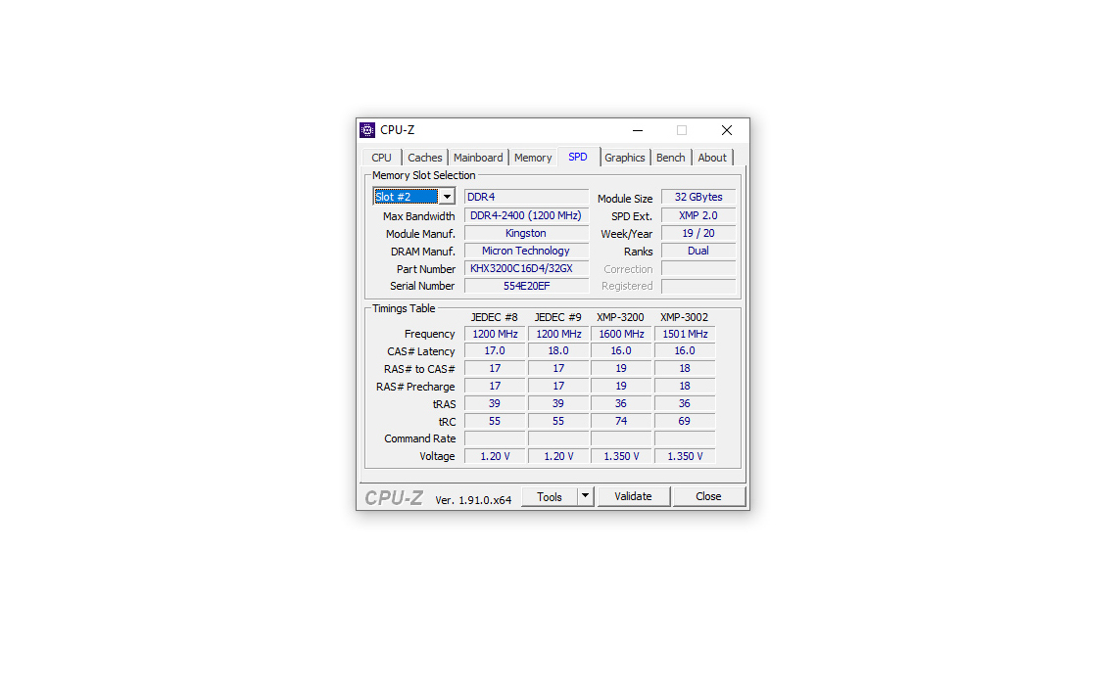Minimize the CPU-Z window

pyautogui.click(x=638, y=130)
